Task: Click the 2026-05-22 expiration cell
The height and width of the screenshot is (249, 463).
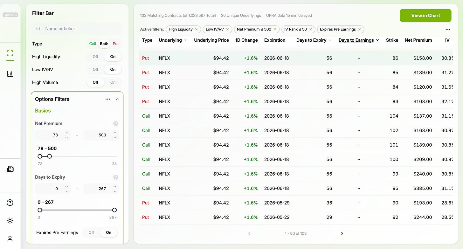Action: pos(277,217)
